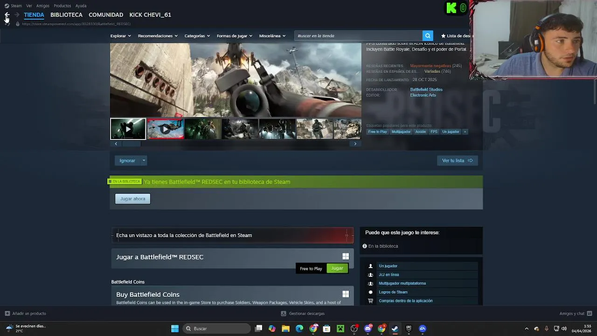
Task: Open Amigos y chat icon
Action: (x=590, y=314)
